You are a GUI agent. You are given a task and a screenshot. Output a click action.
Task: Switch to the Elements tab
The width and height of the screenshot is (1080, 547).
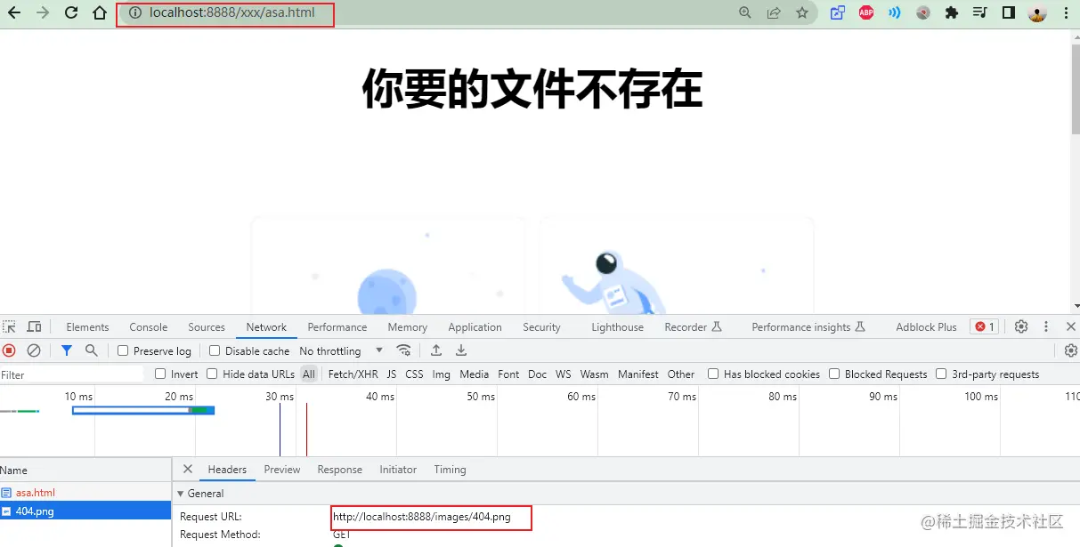pyautogui.click(x=87, y=327)
